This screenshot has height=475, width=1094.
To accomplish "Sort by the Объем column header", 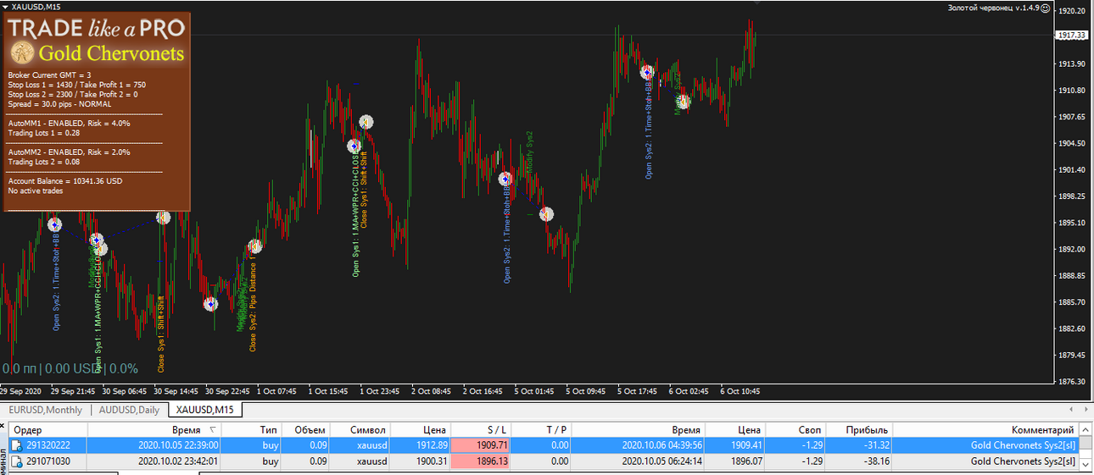I will pyautogui.click(x=308, y=430).
